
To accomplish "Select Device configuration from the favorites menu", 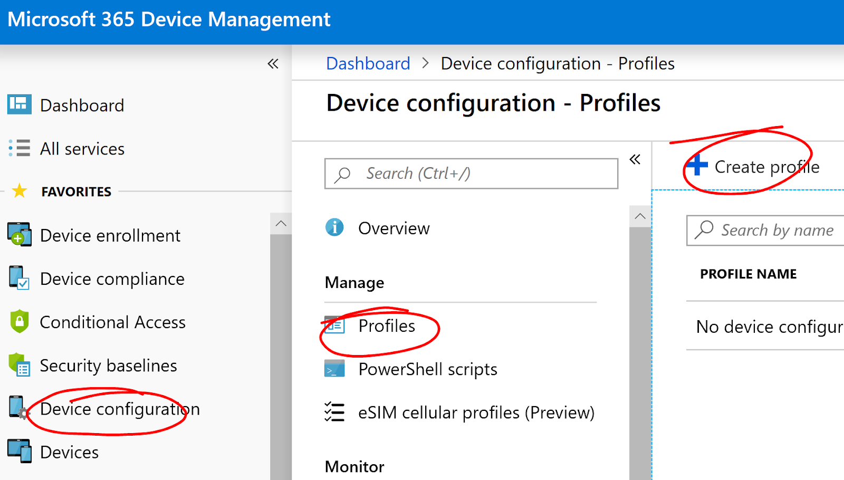I will (x=119, y=409).
